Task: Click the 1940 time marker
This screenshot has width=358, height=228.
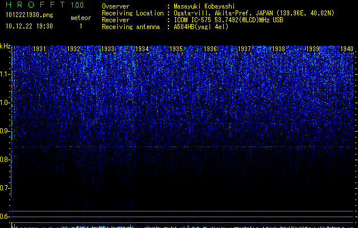Action: (x=347, y=49)
